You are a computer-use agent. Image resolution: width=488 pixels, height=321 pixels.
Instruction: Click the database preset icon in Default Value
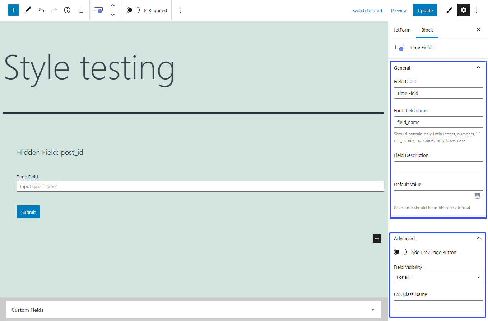click(477, 196)
